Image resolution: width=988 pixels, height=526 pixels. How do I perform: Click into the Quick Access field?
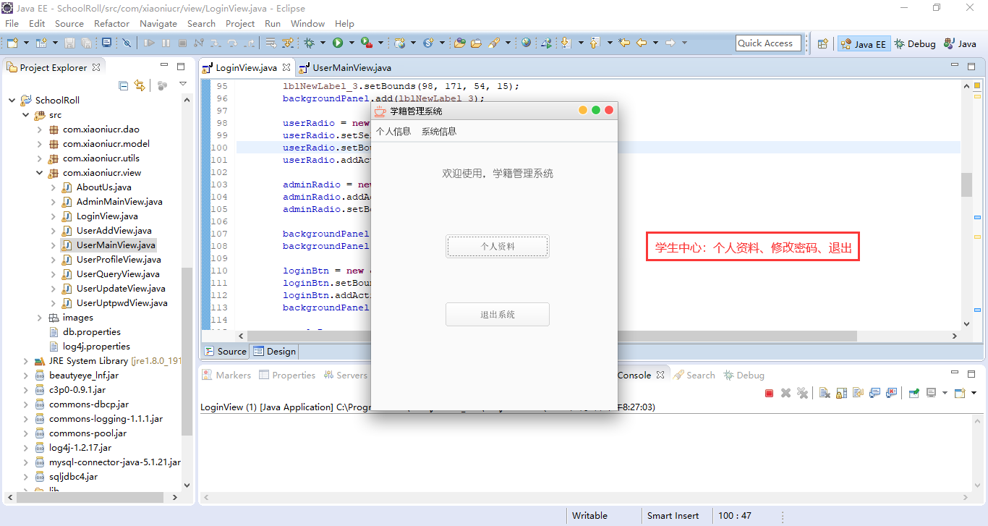pos(768,43)
